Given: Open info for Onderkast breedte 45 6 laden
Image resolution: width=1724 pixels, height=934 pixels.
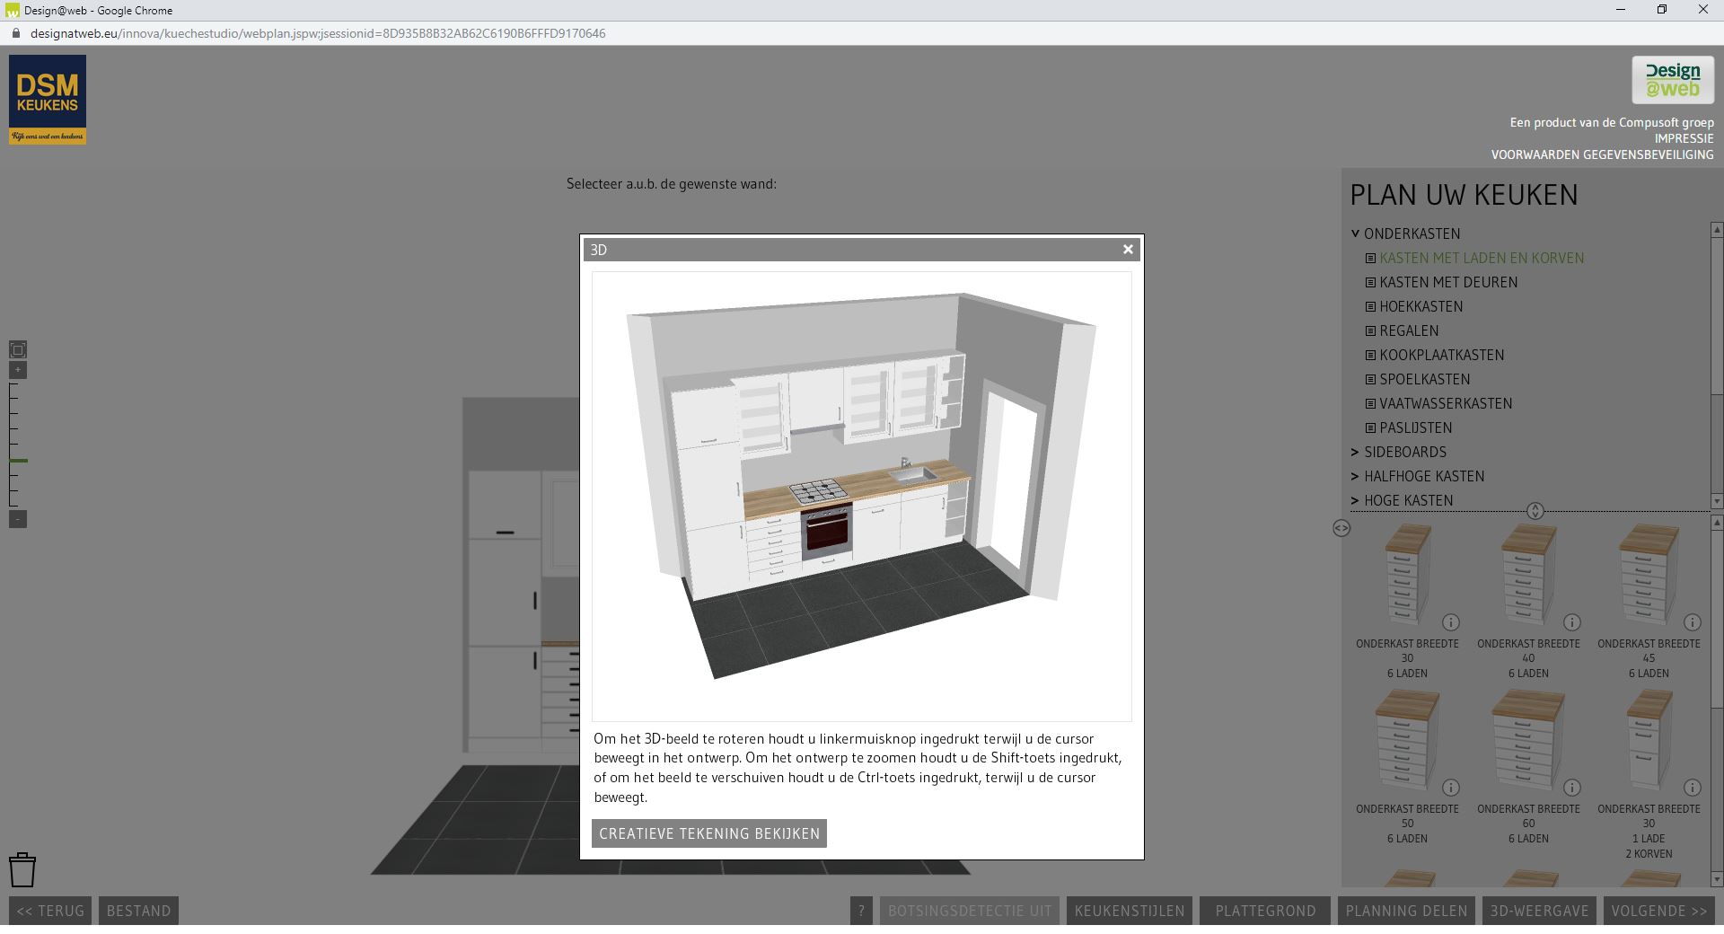Looking at the screenshot, I should (1693, 622).
